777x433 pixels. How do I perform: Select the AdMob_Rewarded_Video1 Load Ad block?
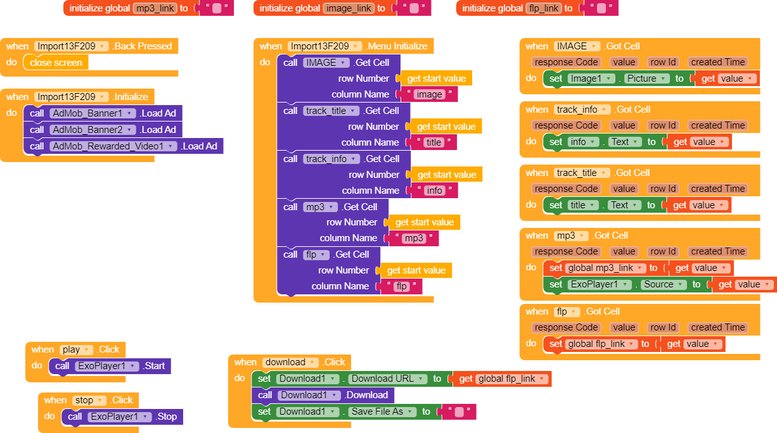[124, 146]
